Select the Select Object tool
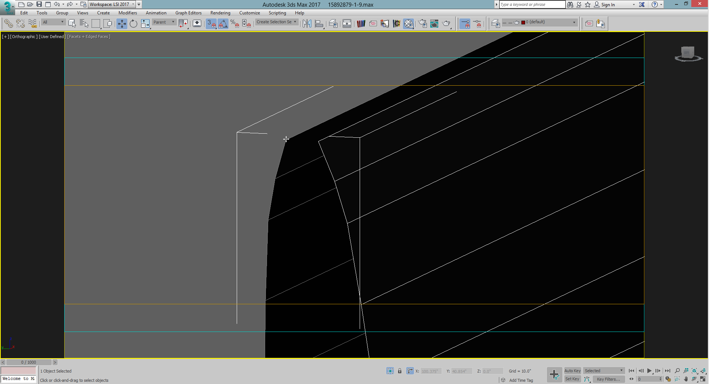Image resolution: width=709 pixels, height=384 pixels. click(72, 23)
